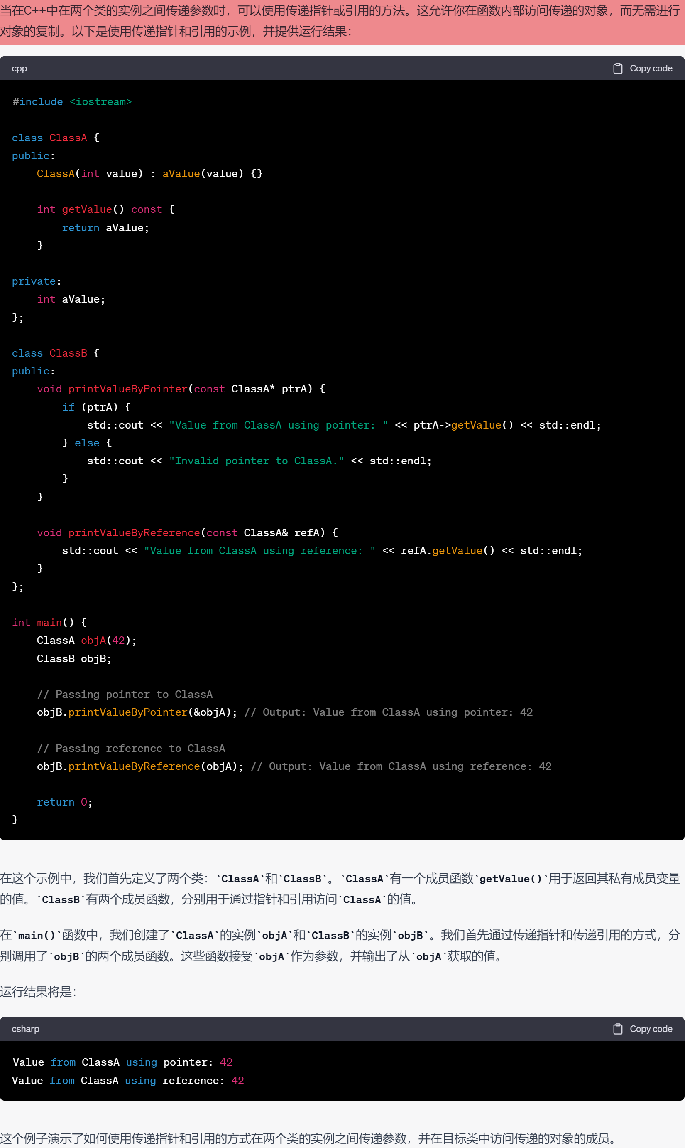Click objB.printValueByReference(objA) call
This screenshot has height=1148, width=685.
(140, 766)
